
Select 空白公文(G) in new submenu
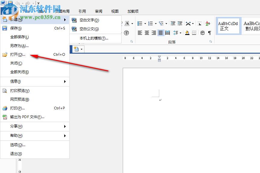pyautogui.click(x=96, y=29)
